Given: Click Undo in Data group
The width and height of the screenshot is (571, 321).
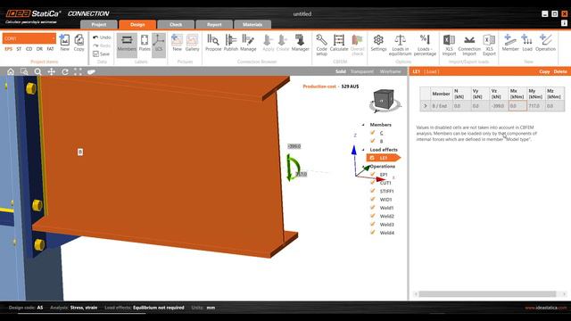Looking at the screenshot, I should pyautogui.click(x=102, y=37).
